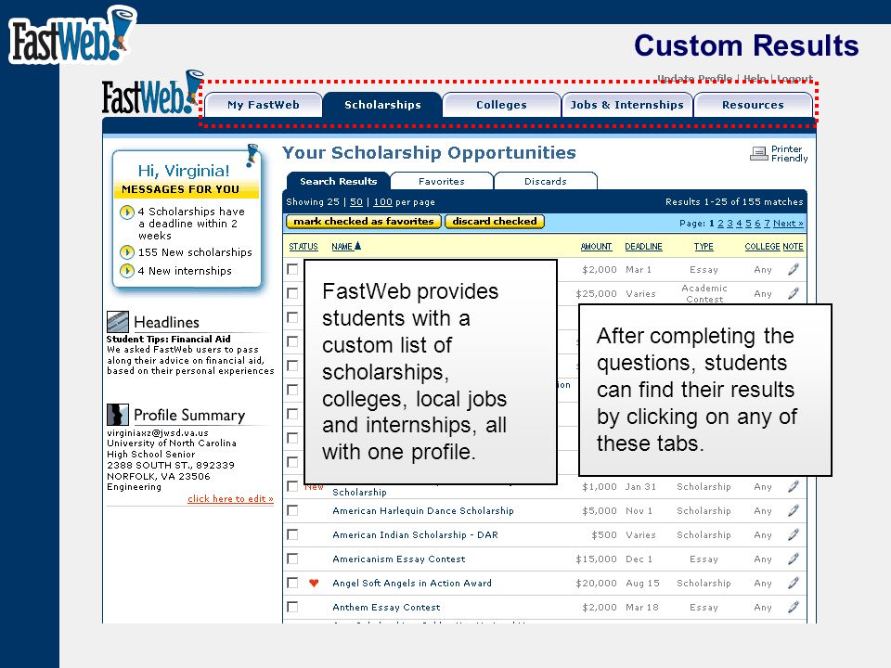Click the note pencil for American Indian Scholarship - DAR
Screen dimensions: 891x668
(794, 534)
